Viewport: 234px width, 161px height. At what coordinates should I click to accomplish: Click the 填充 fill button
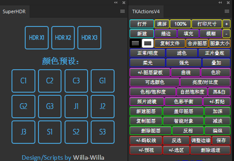(188, 34)
